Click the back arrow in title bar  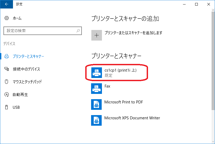[7, 4]
